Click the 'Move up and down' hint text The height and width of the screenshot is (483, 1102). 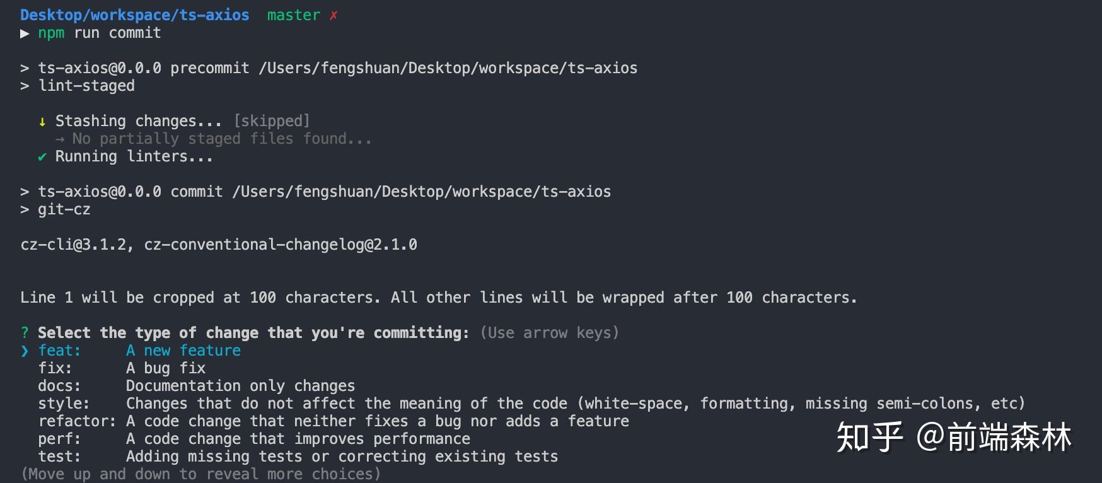coord(200,474)
